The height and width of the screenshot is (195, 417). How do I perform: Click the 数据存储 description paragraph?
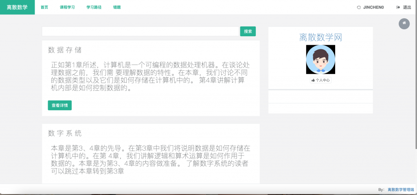[150, 77]
